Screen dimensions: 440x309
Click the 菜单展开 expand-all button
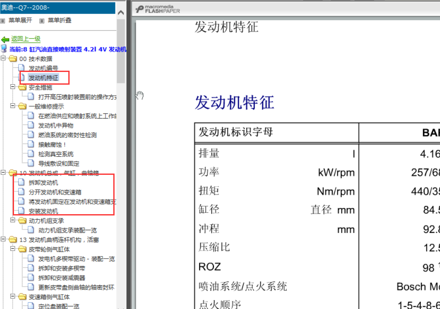tap(20, 20)
